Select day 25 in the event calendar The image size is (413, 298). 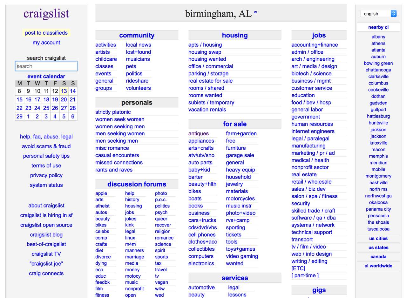46,108
